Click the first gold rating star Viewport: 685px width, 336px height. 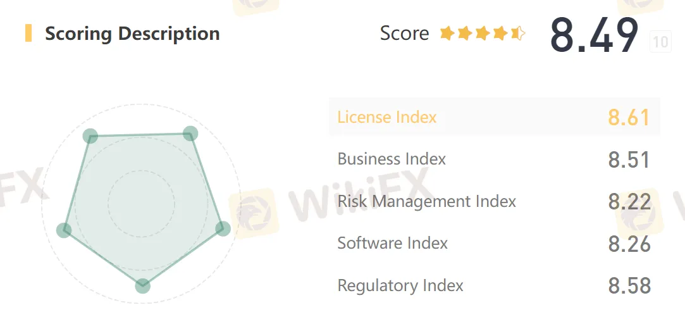(447, 33)
